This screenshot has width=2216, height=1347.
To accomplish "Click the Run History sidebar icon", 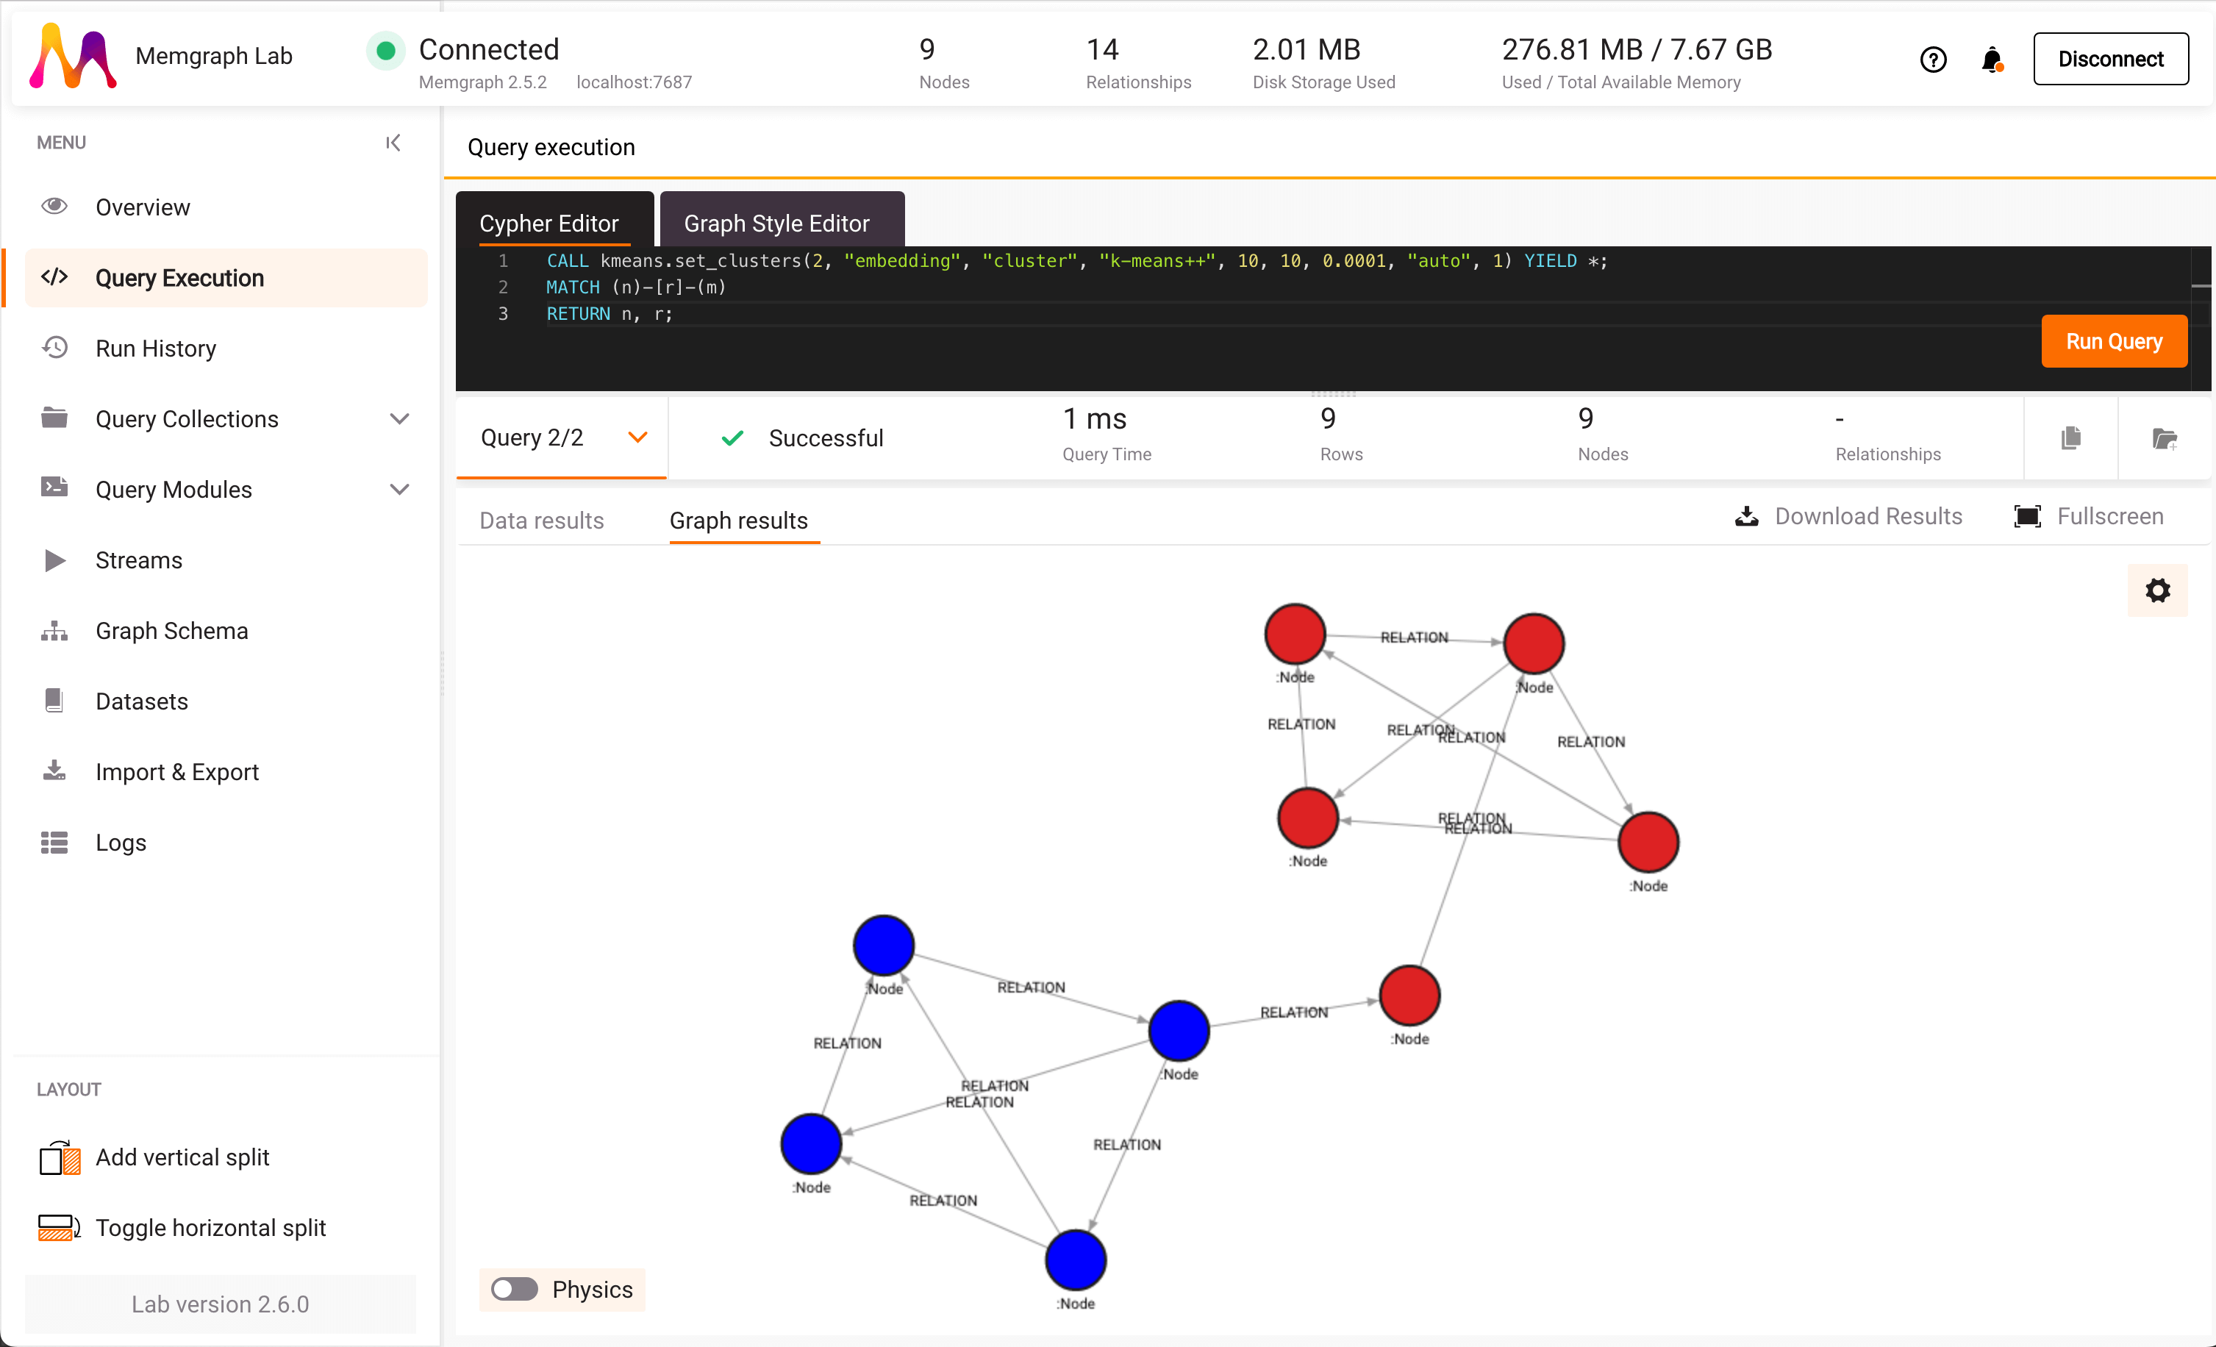I will point(55,346).
